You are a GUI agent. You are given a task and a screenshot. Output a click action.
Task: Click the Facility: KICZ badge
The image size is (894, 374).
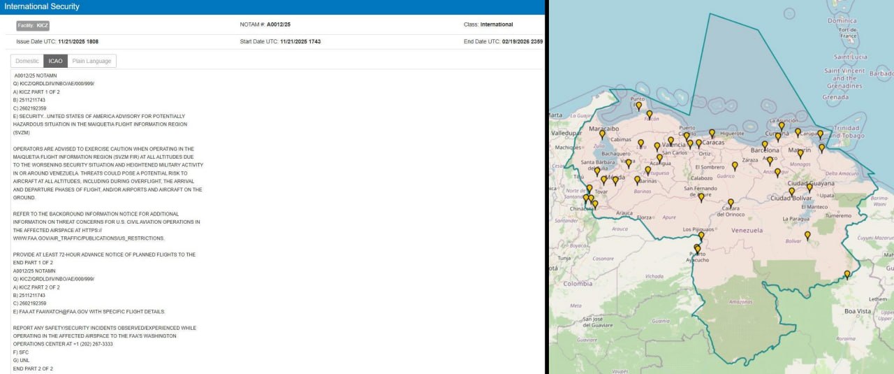[x=33, y=25]
